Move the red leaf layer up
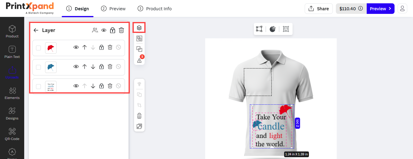Viewport: 413px width, 159px height. click(x=84, y=47)
